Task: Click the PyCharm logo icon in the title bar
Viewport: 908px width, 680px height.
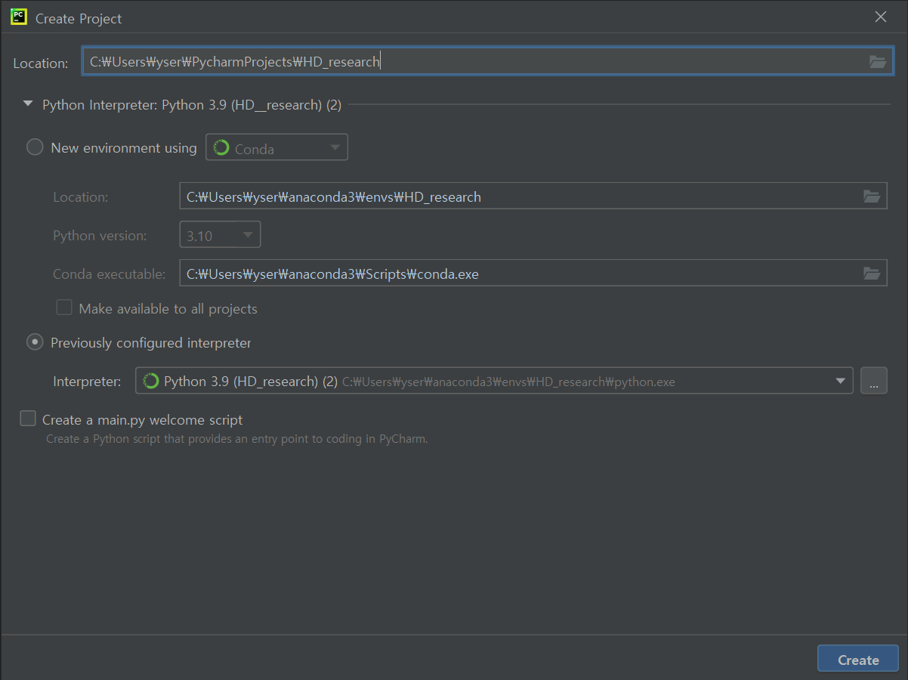Action: point(19,17)
